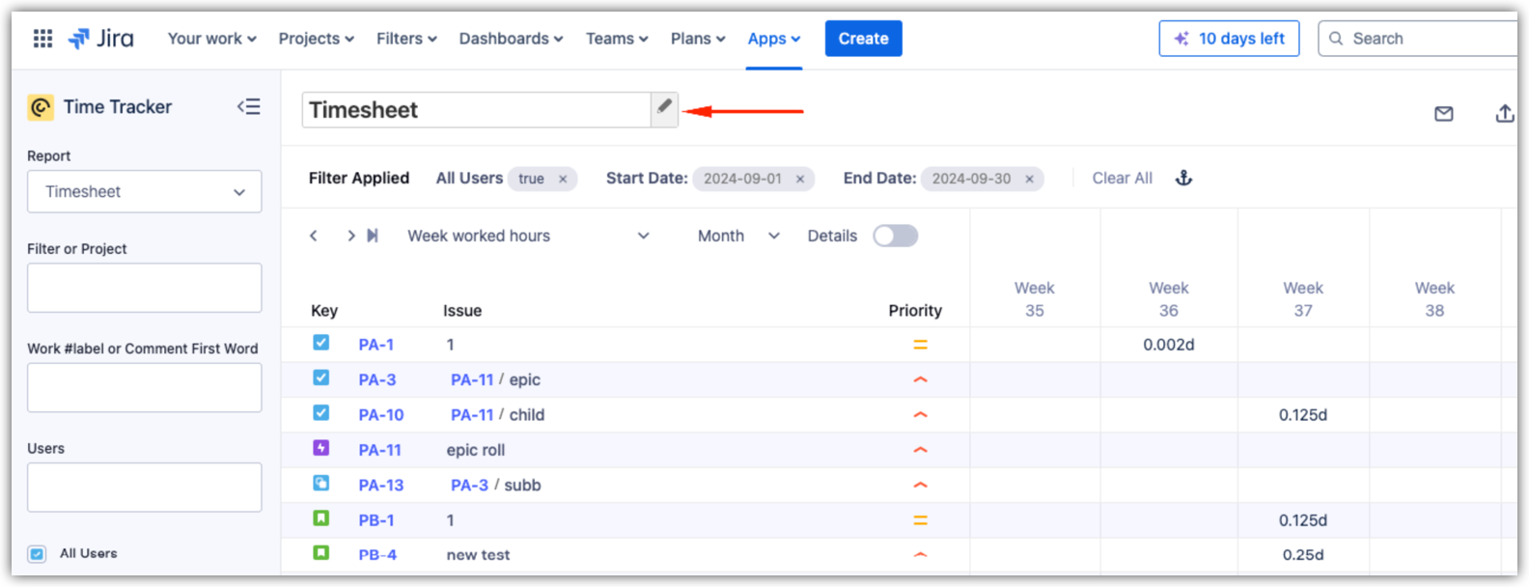Click the pencil edit icon beside Timesheet title
Viewport: 1529px width, 587px height.
pyautogui.click(x=664, y=108)
